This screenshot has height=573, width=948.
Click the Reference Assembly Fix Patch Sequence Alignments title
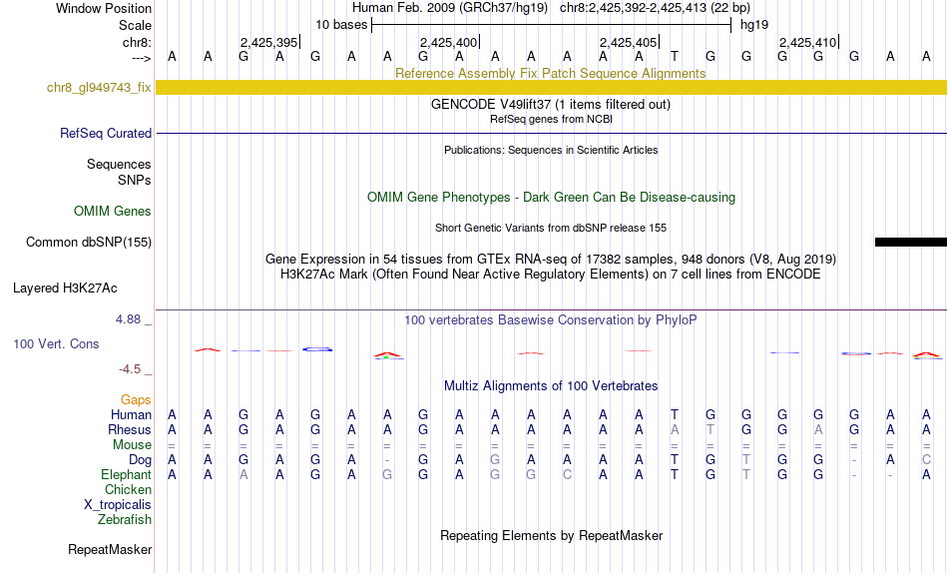click(550, 73)
